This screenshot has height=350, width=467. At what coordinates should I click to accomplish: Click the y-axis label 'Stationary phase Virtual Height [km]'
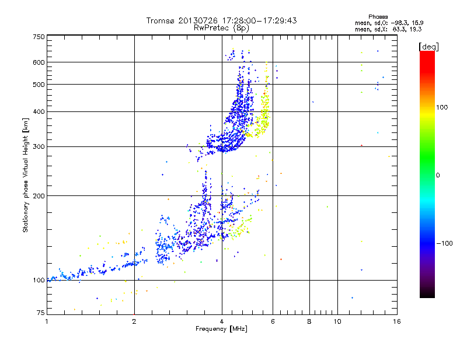[26, 175]
